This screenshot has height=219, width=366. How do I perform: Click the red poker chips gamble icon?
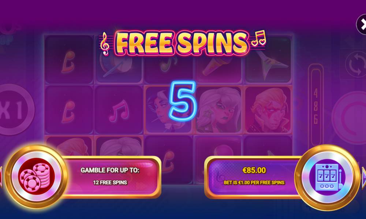36,176
